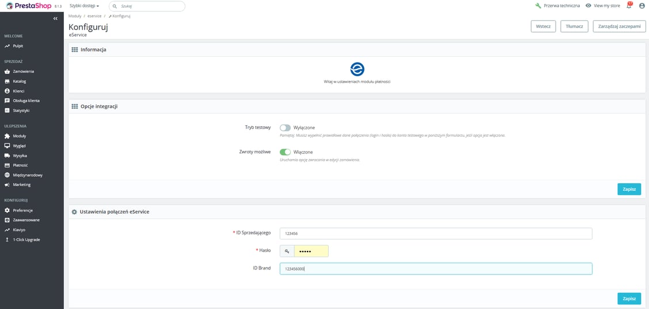The image size is (649, 309).
Task: Click the Zaawansowane settings icon
Action: (x=7, y=220)
